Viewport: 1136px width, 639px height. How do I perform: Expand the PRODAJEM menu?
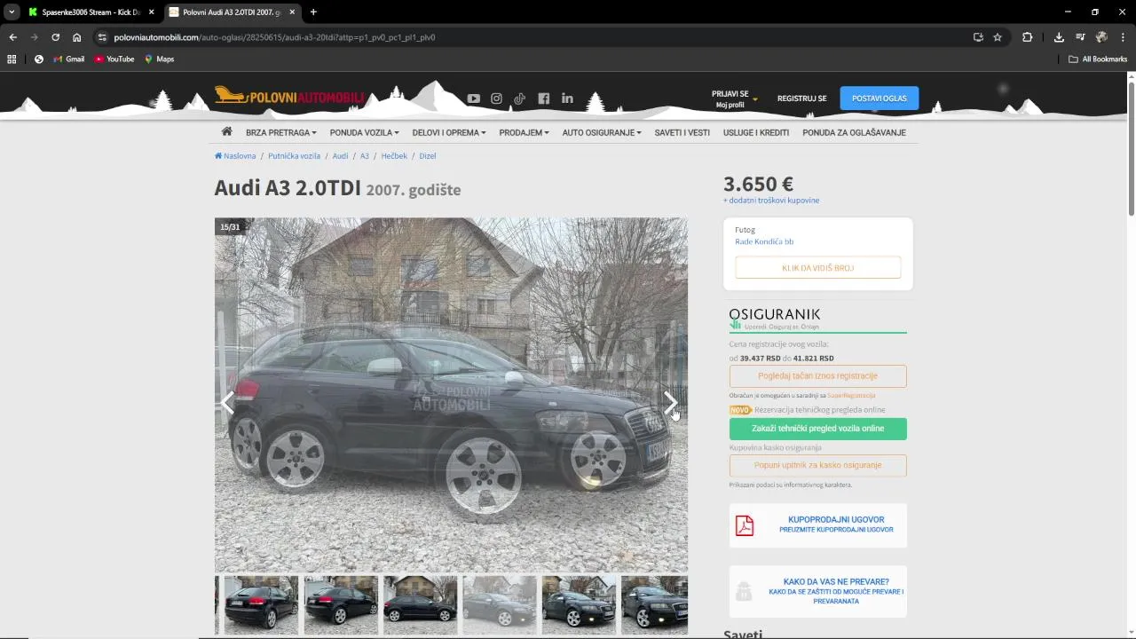(x=524, y=132)
